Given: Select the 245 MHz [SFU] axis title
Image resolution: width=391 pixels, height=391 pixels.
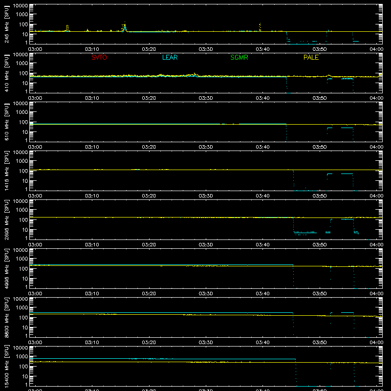Looking at the screenshot, I should pyautogui.click(x=6, y=24).
